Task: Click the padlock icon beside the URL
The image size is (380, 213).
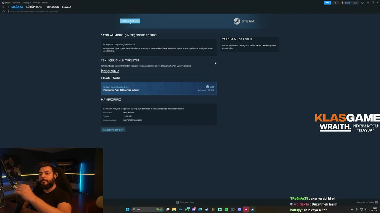Action: coord(8,11)
